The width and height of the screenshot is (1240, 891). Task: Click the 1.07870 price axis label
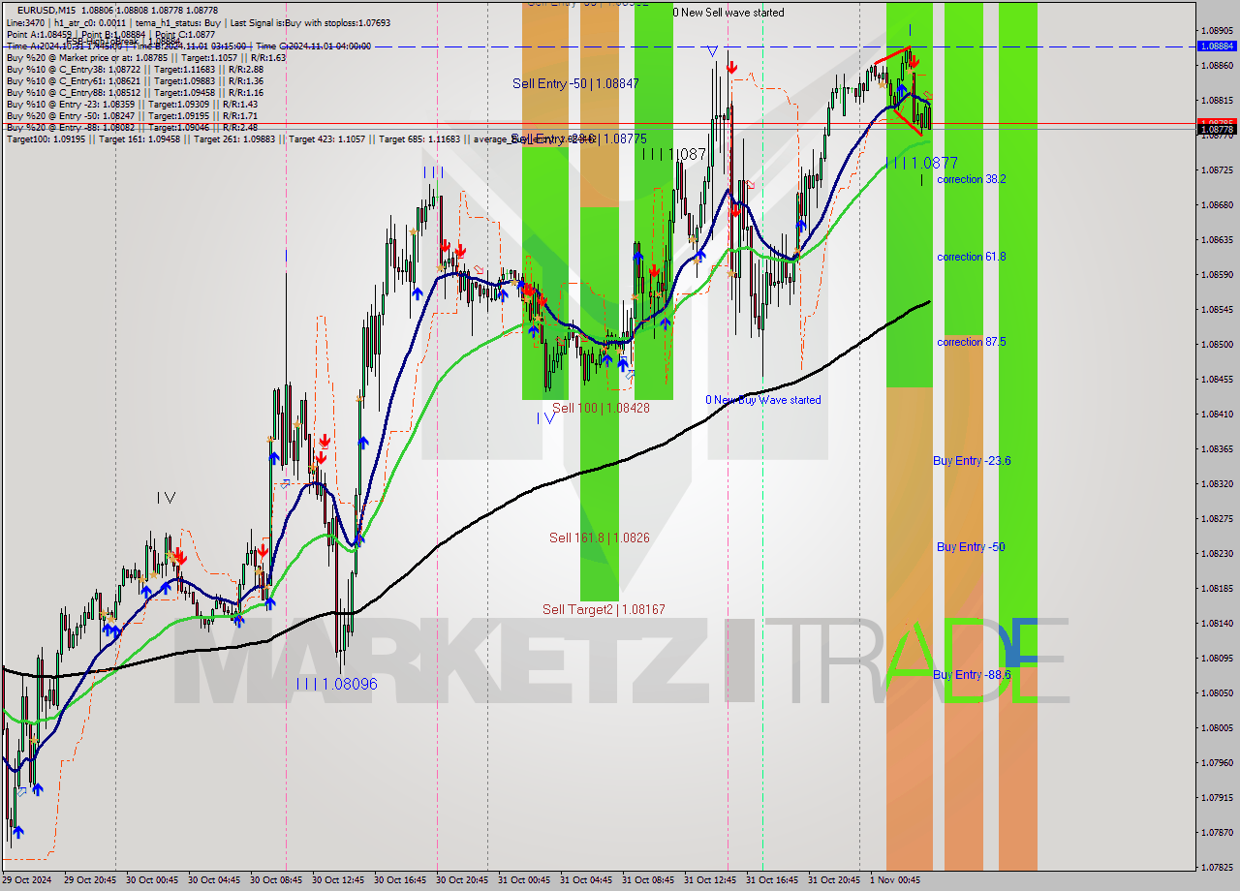coord(1217,833)
